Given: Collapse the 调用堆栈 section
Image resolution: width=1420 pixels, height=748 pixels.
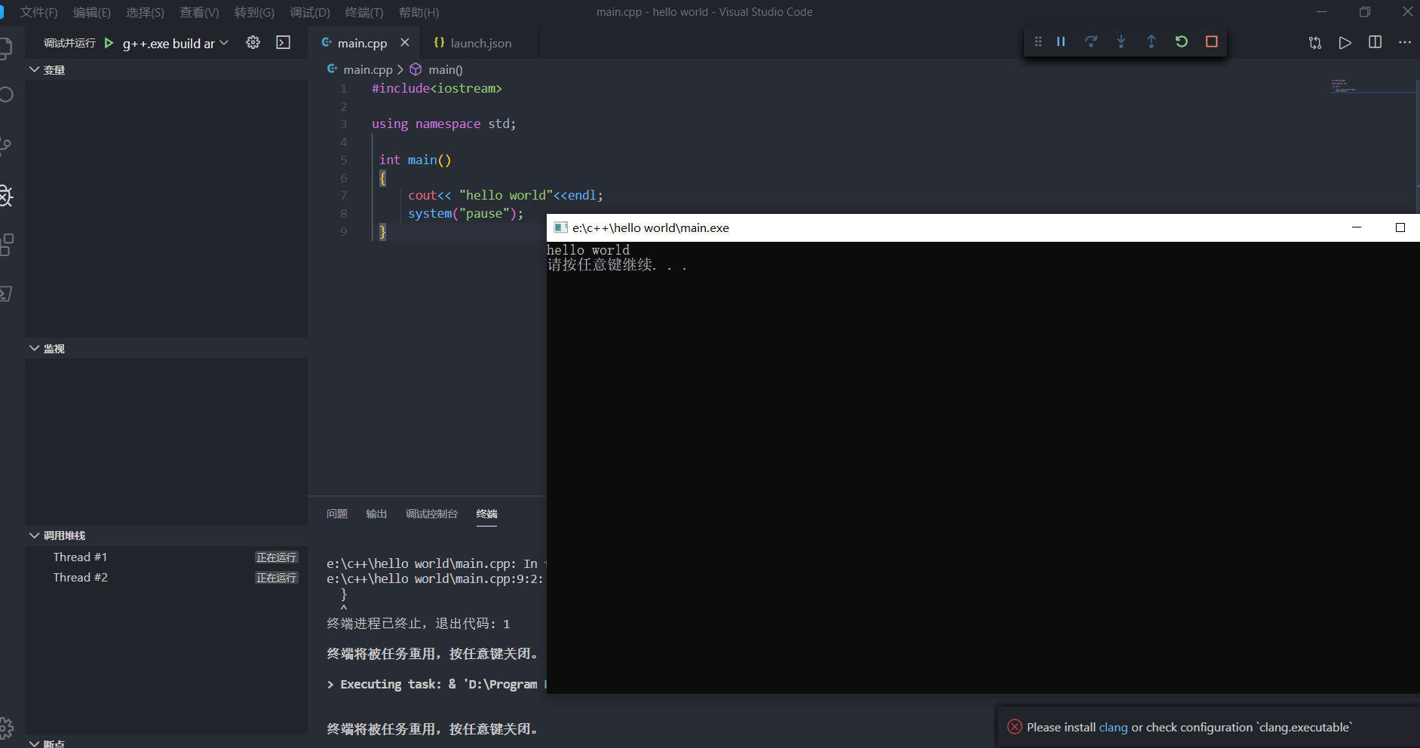Looking at the screenshot, I should (x=35, y=536).
